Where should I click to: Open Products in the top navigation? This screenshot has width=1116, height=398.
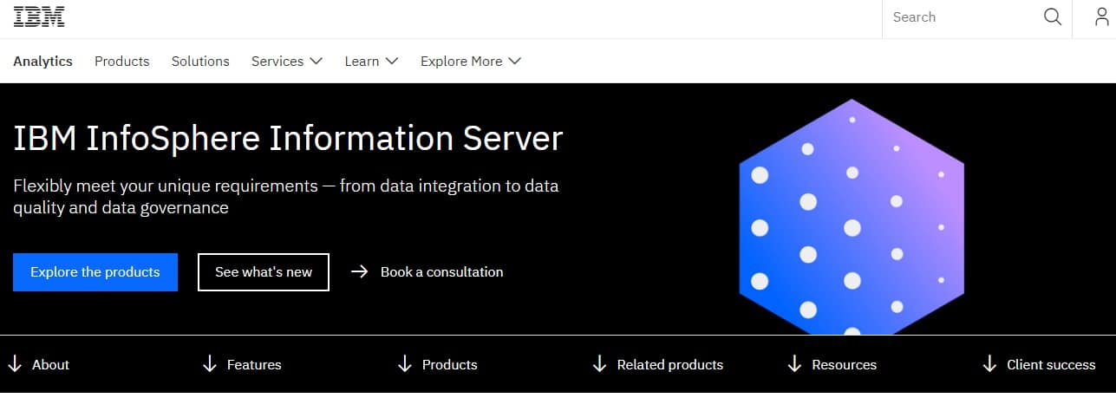point(122,62)
